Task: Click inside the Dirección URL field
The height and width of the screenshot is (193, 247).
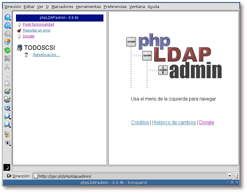Action: (x=130, y=176)
